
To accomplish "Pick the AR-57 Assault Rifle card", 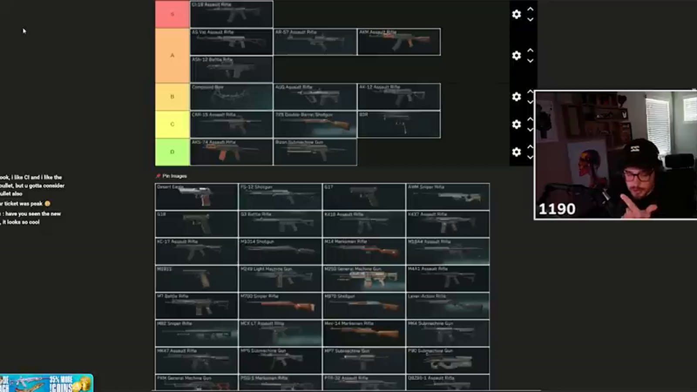I will click(x=315, y=42).
